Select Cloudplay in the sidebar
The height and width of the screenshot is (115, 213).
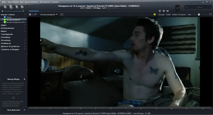point(5,37)
